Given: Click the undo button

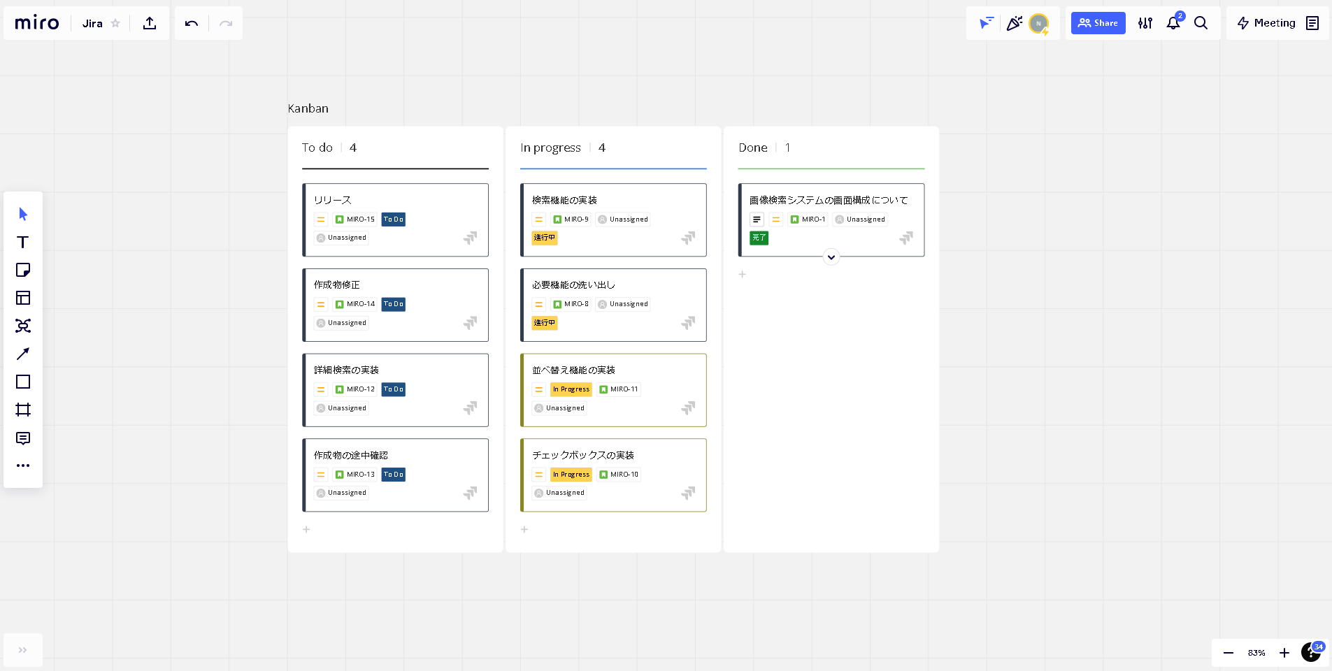Looking at the screenshot, I should point(192,23).
